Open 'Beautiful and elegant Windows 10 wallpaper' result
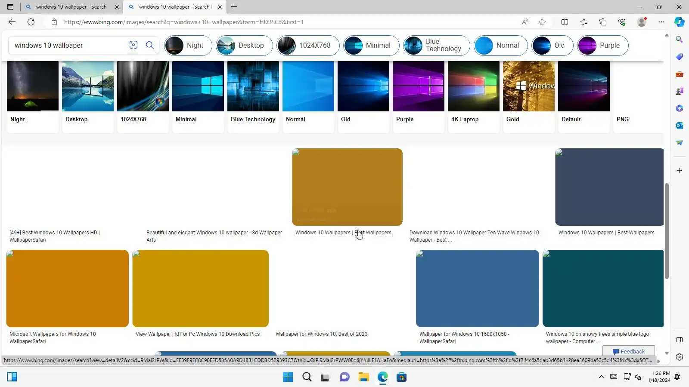This screenshot has height=387, width=689. [x=214, y=236]
